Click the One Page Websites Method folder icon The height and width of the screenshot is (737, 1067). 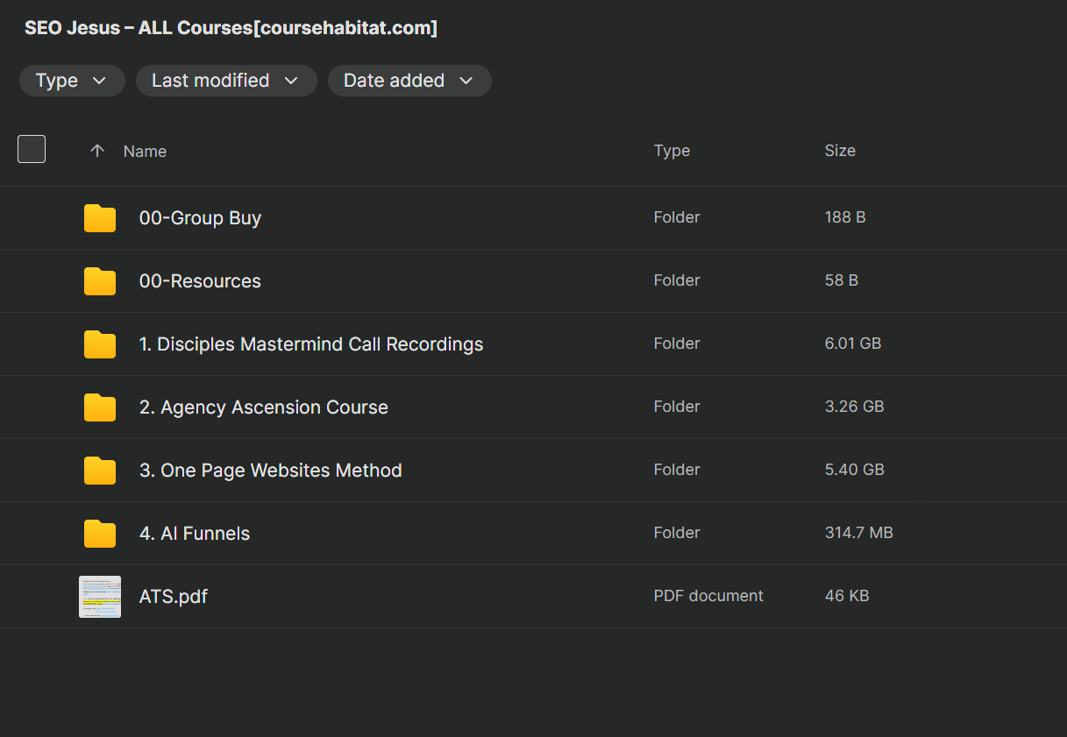tap(100, 471)
